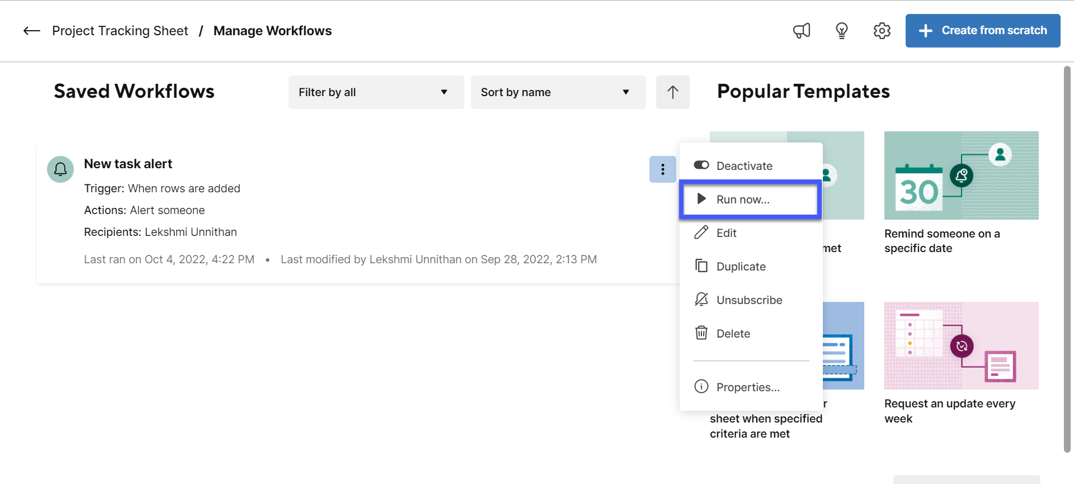Open the announcements megaphone icon
Viewport: 1074px width, 484px height.
(801, 31)
